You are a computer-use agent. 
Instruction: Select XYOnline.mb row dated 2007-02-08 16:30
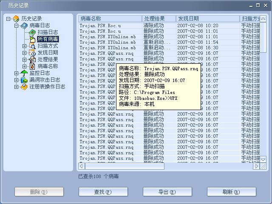[x=169, y=48]
